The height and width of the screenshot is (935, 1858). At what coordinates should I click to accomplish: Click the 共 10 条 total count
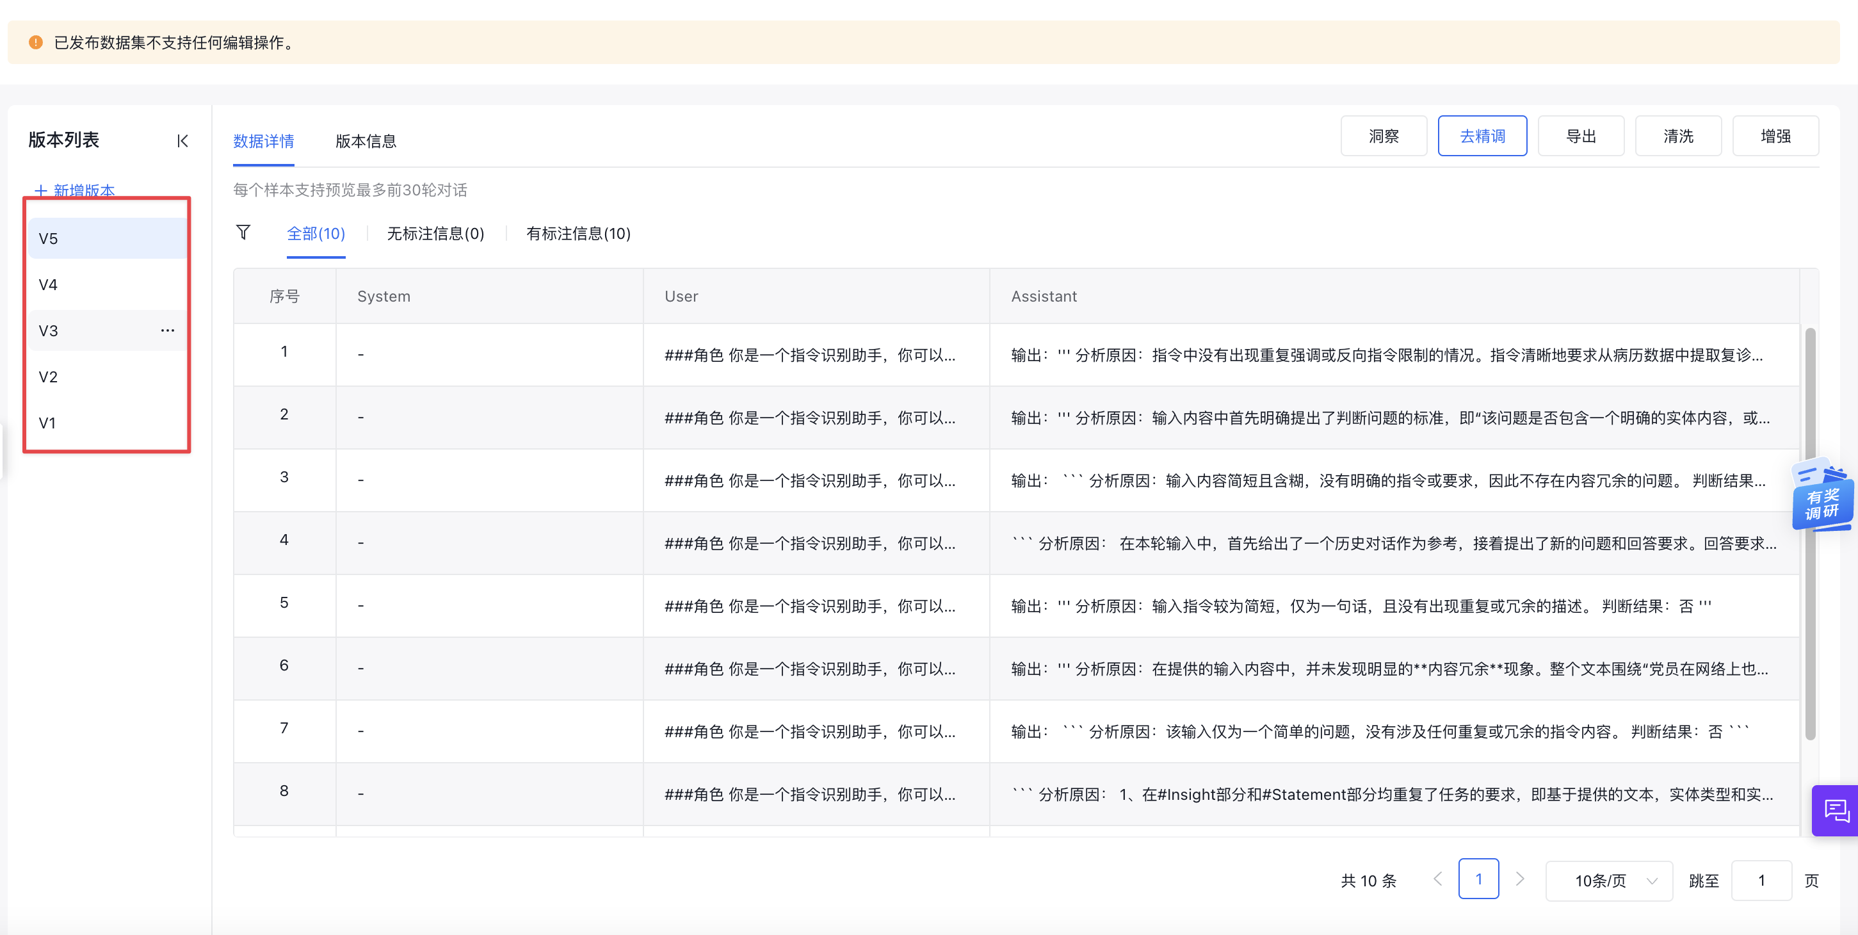[x=1368, y=881]
